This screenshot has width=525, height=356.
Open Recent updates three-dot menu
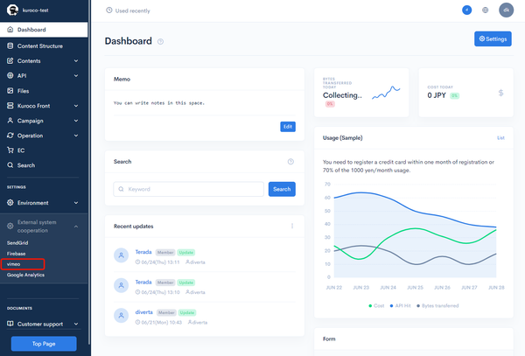pos(292,227)
